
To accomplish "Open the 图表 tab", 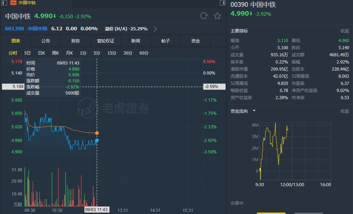I will (x=16, y=41).
